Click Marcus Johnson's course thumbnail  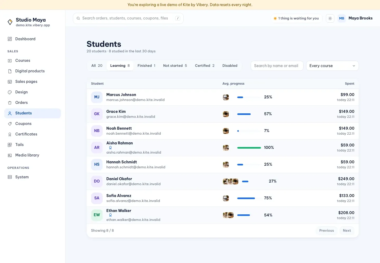226,97
